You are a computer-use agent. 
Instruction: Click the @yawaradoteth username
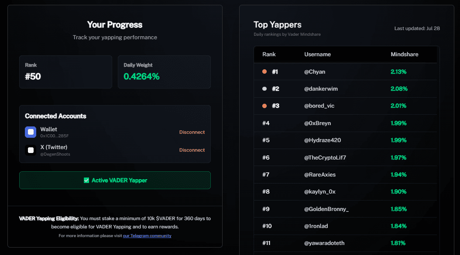coord(324,243)
